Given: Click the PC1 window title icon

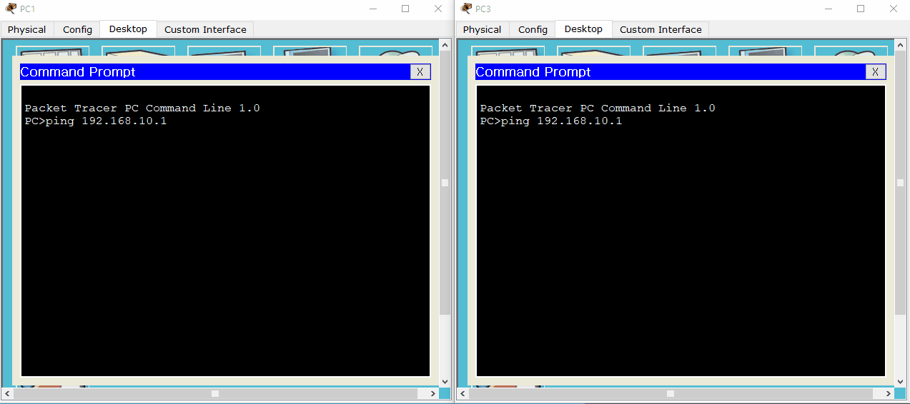Looking at the screenshot, I should click(x=11, y=9).
